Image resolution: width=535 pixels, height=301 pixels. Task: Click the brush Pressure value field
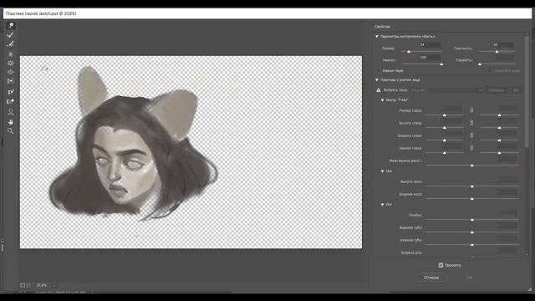[429, 58]
